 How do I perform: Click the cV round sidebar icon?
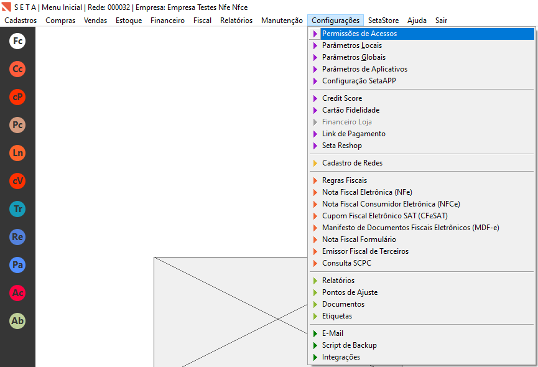[17, 181]
